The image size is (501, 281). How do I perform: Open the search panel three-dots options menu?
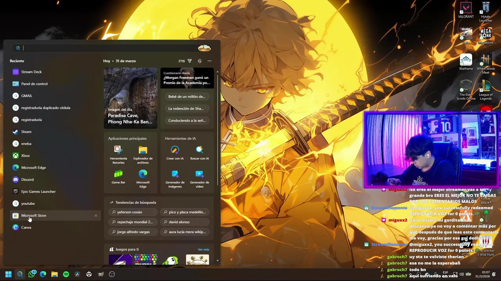click(x=209, y=61)
